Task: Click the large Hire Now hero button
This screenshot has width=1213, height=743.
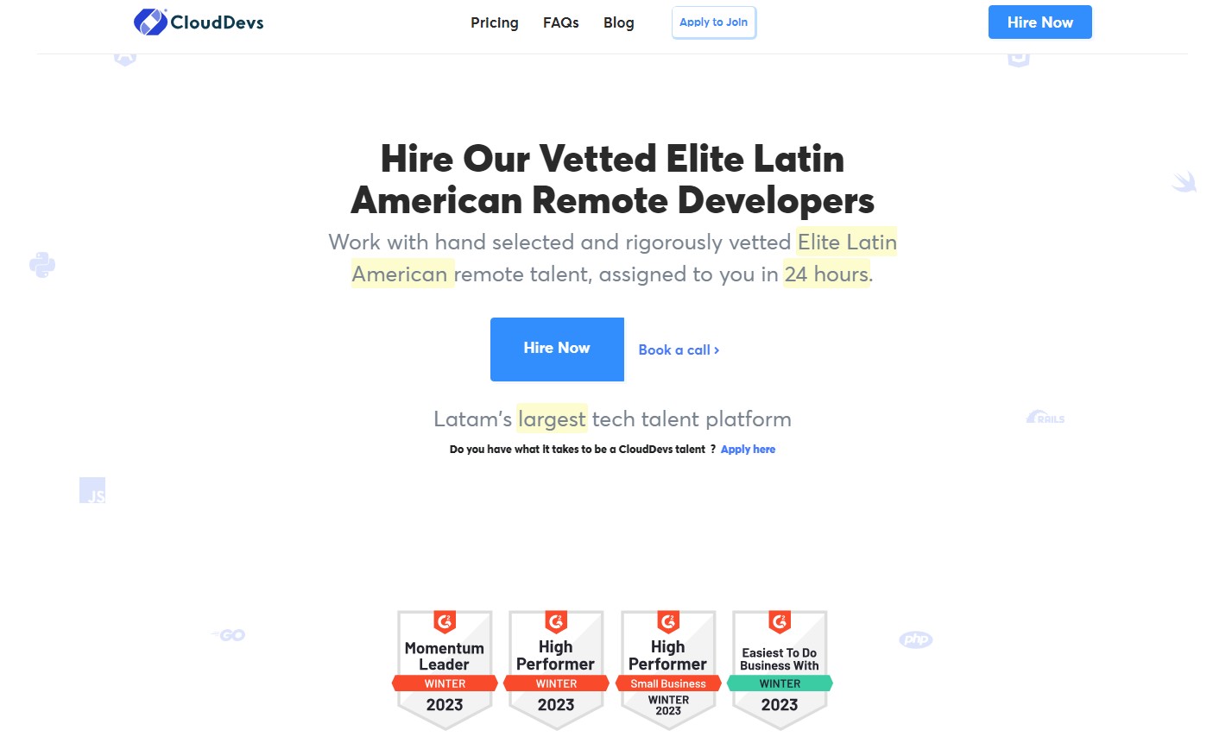Action: point(557,349)
